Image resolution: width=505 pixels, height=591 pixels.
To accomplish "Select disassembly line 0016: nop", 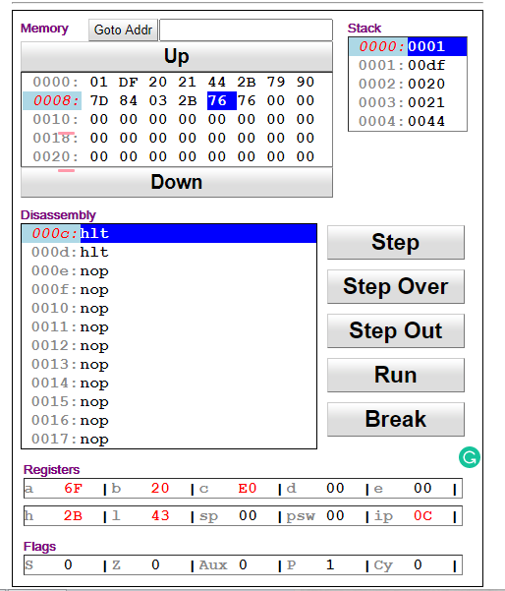I will point(169,420).
